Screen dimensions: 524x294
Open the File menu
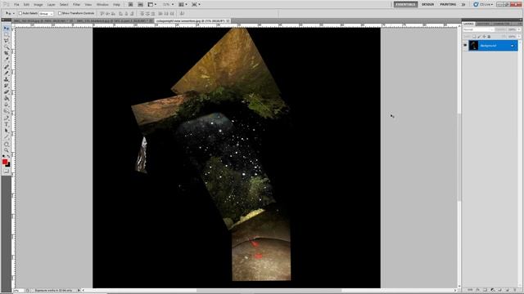16,5
